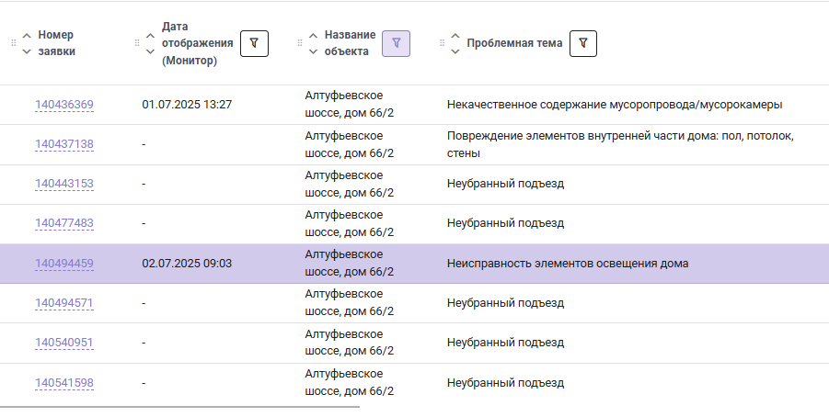Sort Название объекта descending with down chevron
829x417 pixels.
313,51
